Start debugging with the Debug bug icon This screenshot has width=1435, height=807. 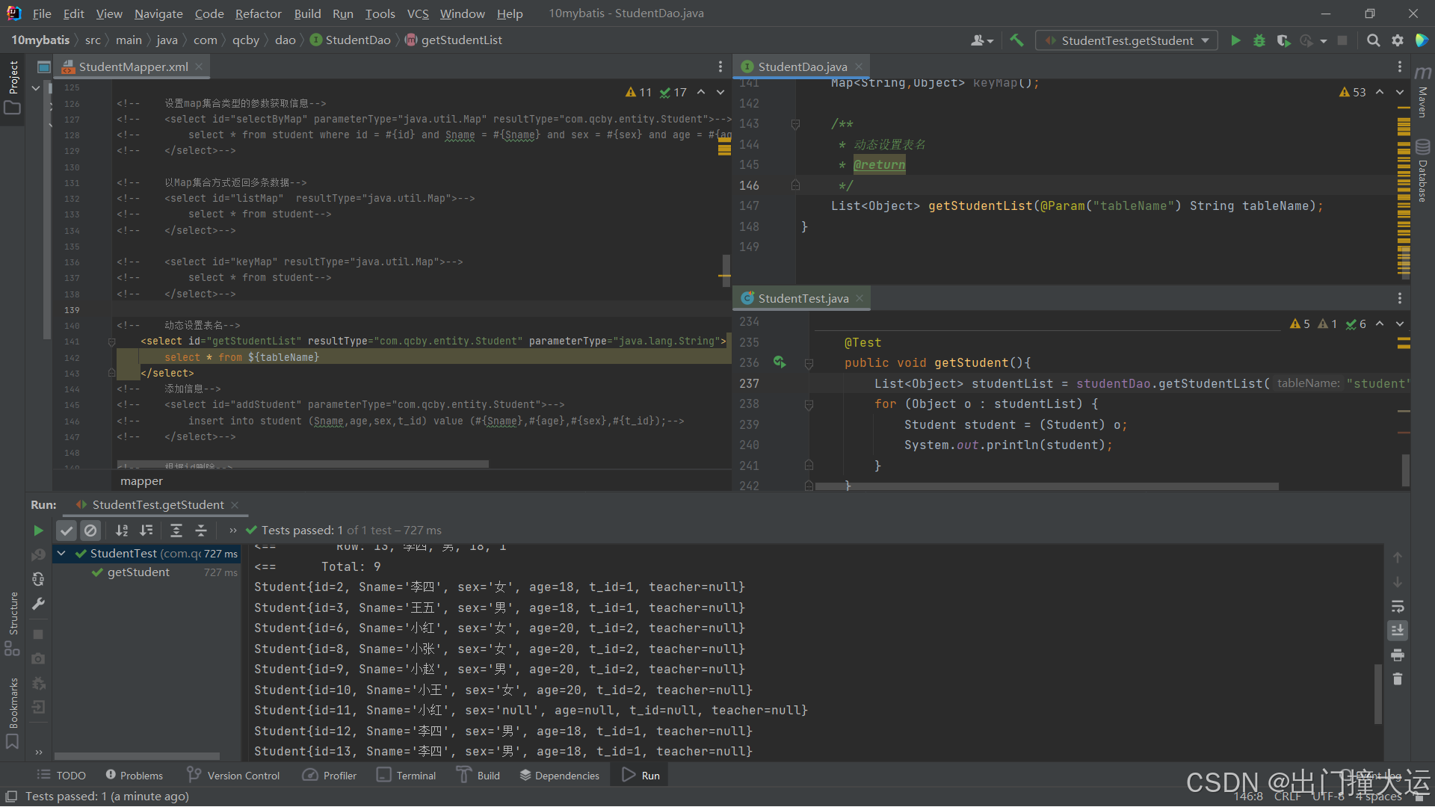pyautogui.click(x=1259, y=40)
